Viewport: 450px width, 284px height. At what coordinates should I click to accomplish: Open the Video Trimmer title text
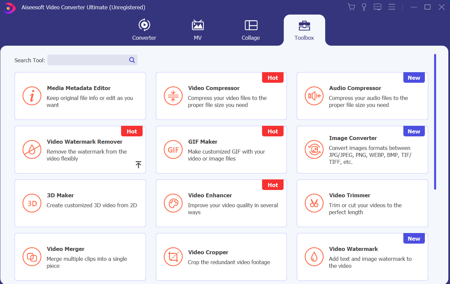point(350,195)
